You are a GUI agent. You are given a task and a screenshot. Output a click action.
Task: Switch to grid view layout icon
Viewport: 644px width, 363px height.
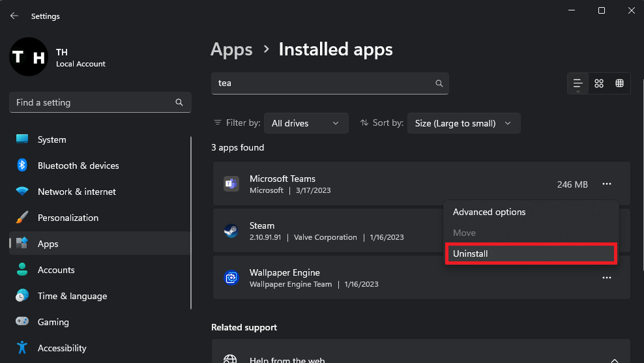point(599,83)
